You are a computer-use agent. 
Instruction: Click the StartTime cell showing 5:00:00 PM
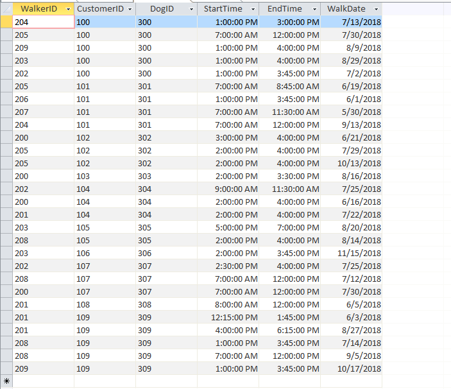point(228,227)
